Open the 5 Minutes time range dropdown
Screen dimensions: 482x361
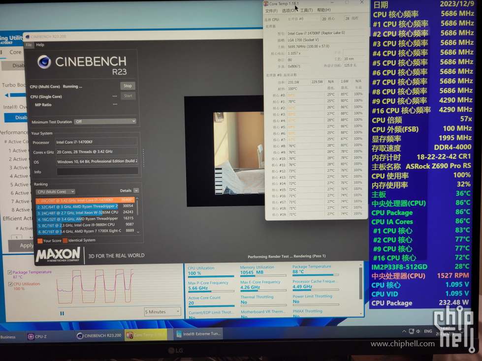click(x=162, y=312)
